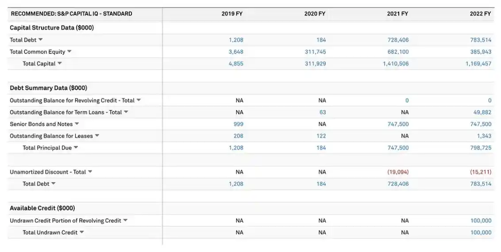
Task: Select the 2020 FY column header
Action: [x=315, y=14]
